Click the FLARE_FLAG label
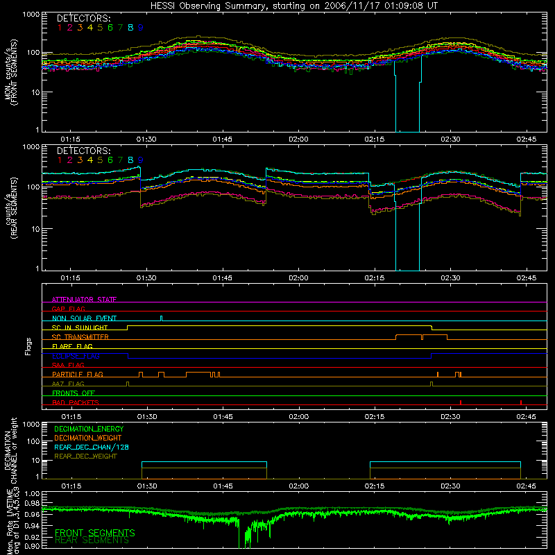This screenshot has width=555, height=555. click(72, 346)
